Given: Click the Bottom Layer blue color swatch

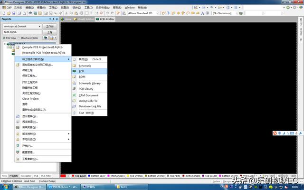Looking at the screenshot, I should 89,176.
